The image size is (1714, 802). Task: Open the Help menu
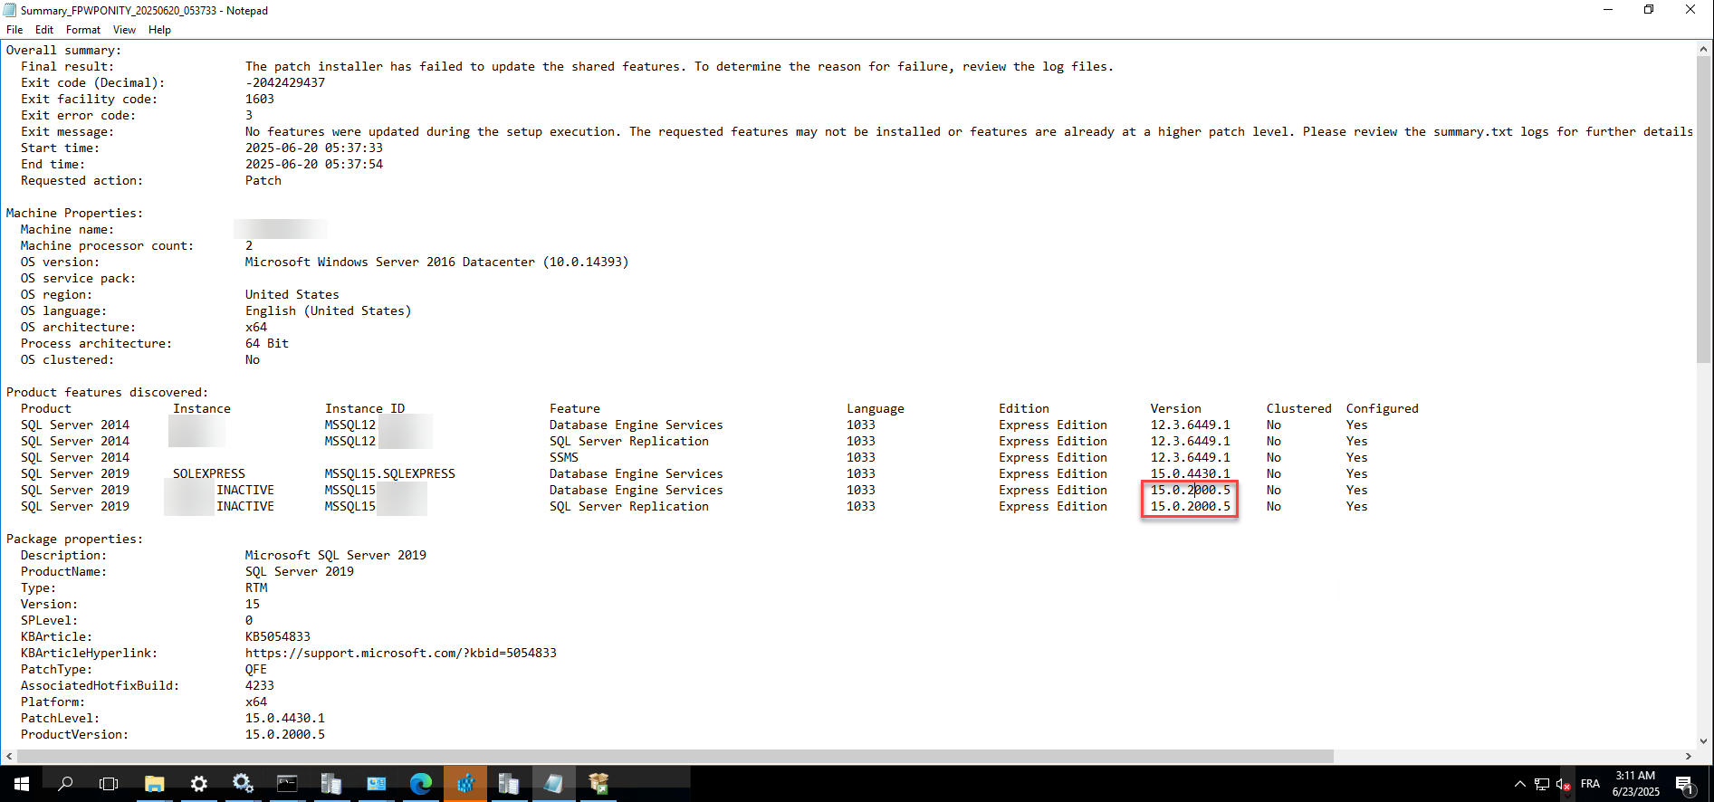point(160,30)
